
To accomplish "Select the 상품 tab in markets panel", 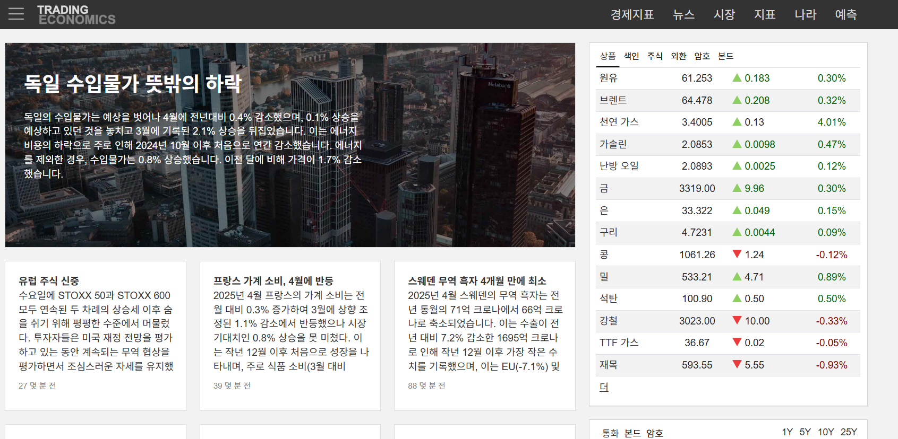I will 608,56.
